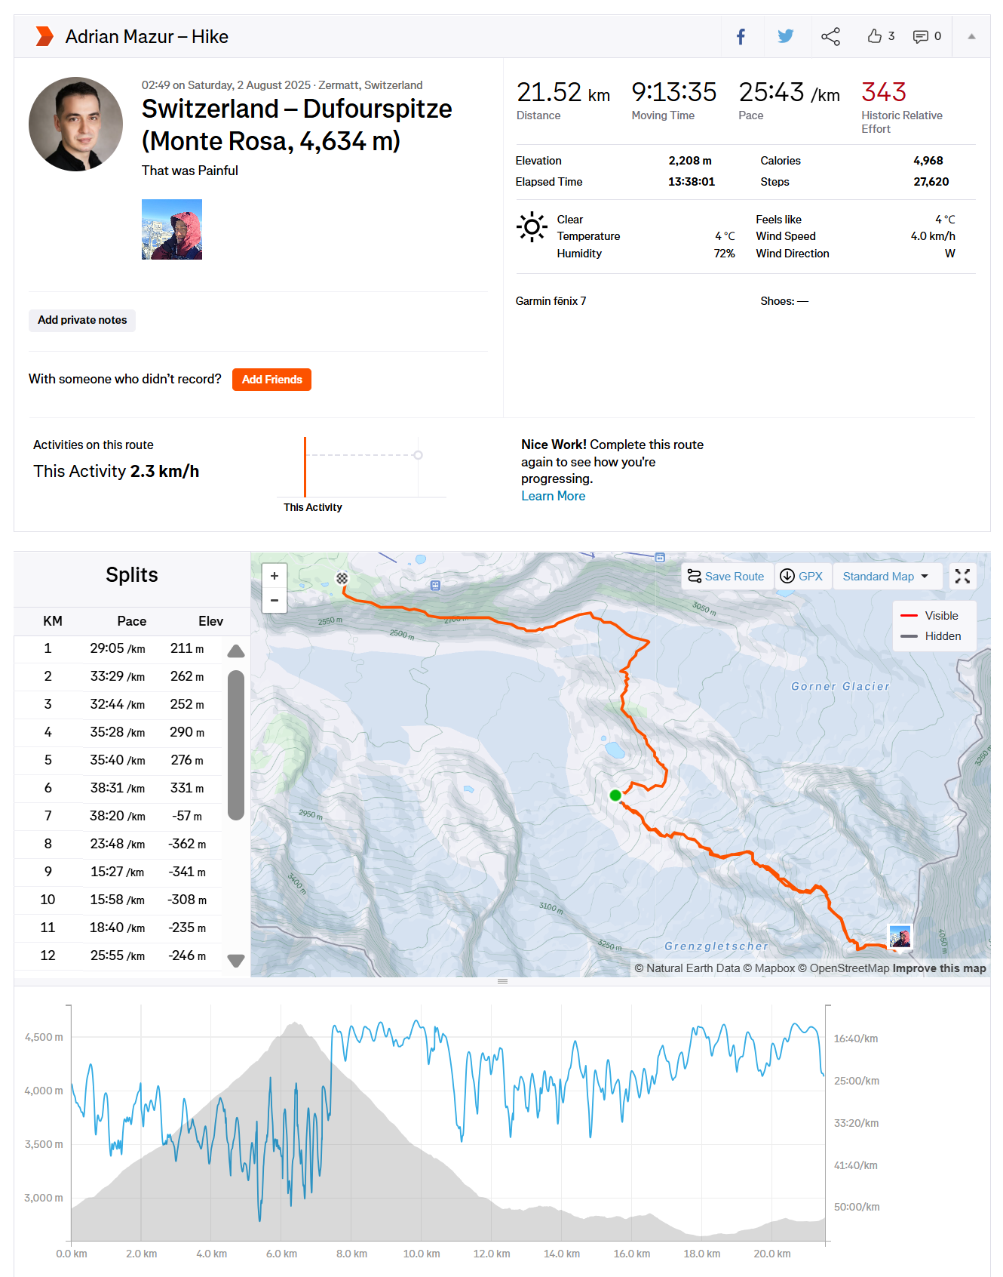This screenshot has width=1003, height=1277.
Task: Open the share options icon
Action: click(x=830, y=36)
